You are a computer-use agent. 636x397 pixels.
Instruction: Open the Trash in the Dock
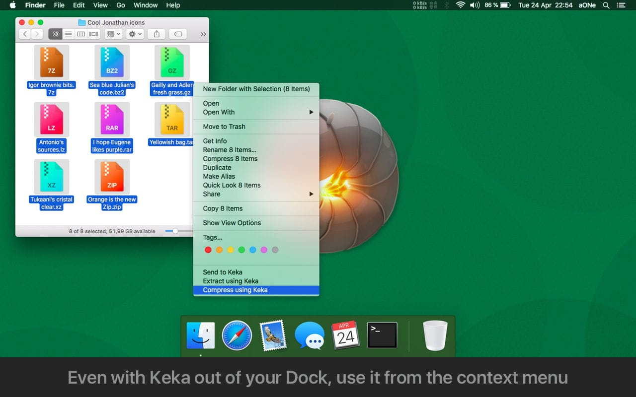tap(435, 336)
